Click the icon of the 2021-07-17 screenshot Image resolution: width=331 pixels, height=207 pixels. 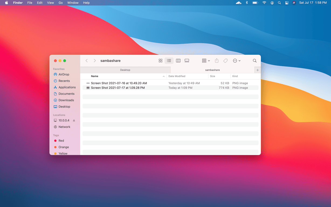[88, 88]
